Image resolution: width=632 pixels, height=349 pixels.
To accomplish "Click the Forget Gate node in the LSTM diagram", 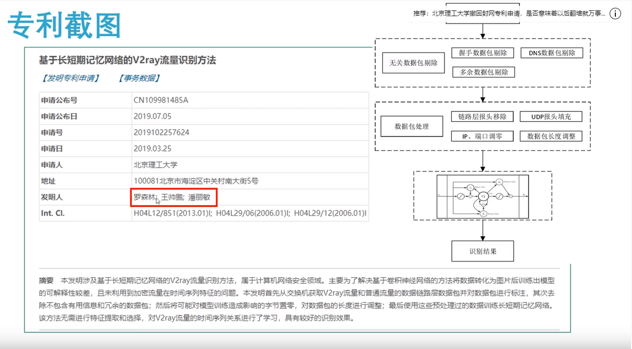I will 483,214.
